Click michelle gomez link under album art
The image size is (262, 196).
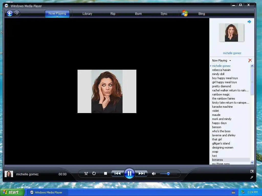click(232, 53)
